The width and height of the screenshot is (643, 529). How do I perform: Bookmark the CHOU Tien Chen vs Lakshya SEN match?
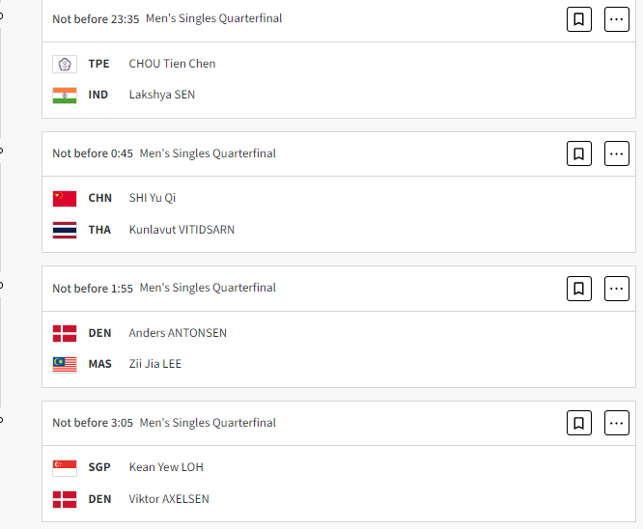pos(579,19)
